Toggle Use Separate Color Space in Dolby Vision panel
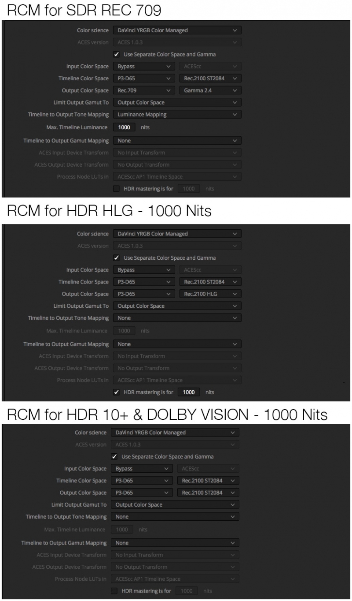Image resolution: width=352 pixels, height=601 pixels. [x=114, y=457]
